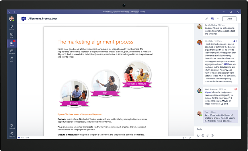Navigate back with the left arrow
Screen dimensions: 248x151
(x=9, y=12)
